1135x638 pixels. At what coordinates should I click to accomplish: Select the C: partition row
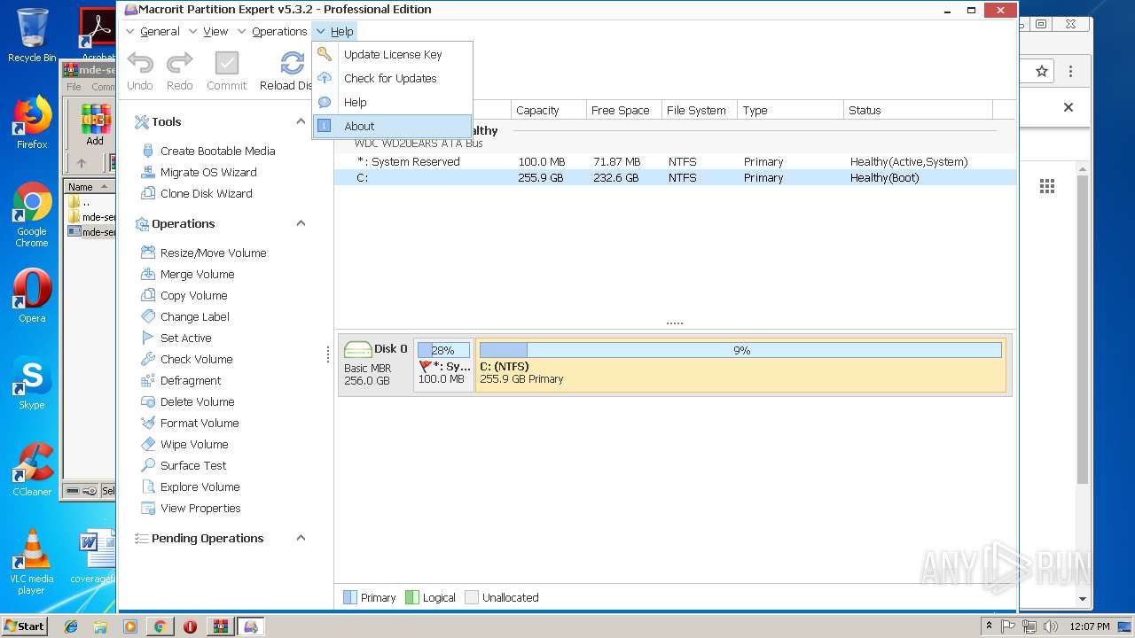675,177
